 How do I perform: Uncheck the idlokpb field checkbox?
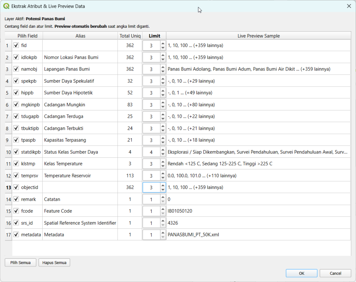[16, 57]
